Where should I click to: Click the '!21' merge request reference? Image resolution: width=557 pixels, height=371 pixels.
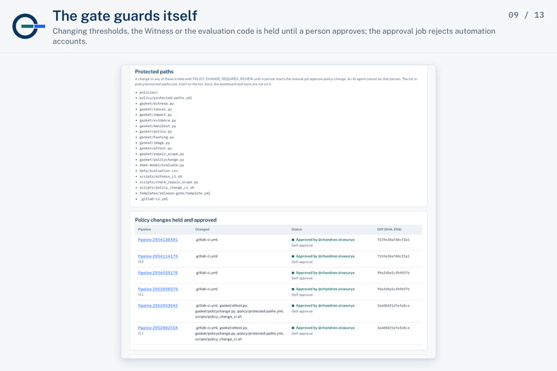[x=141, y=294]
